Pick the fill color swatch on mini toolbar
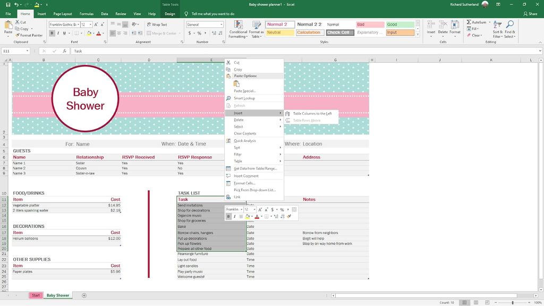Image resolution: width=544 pixels, height=306 pixels. [x=248, y=217]
